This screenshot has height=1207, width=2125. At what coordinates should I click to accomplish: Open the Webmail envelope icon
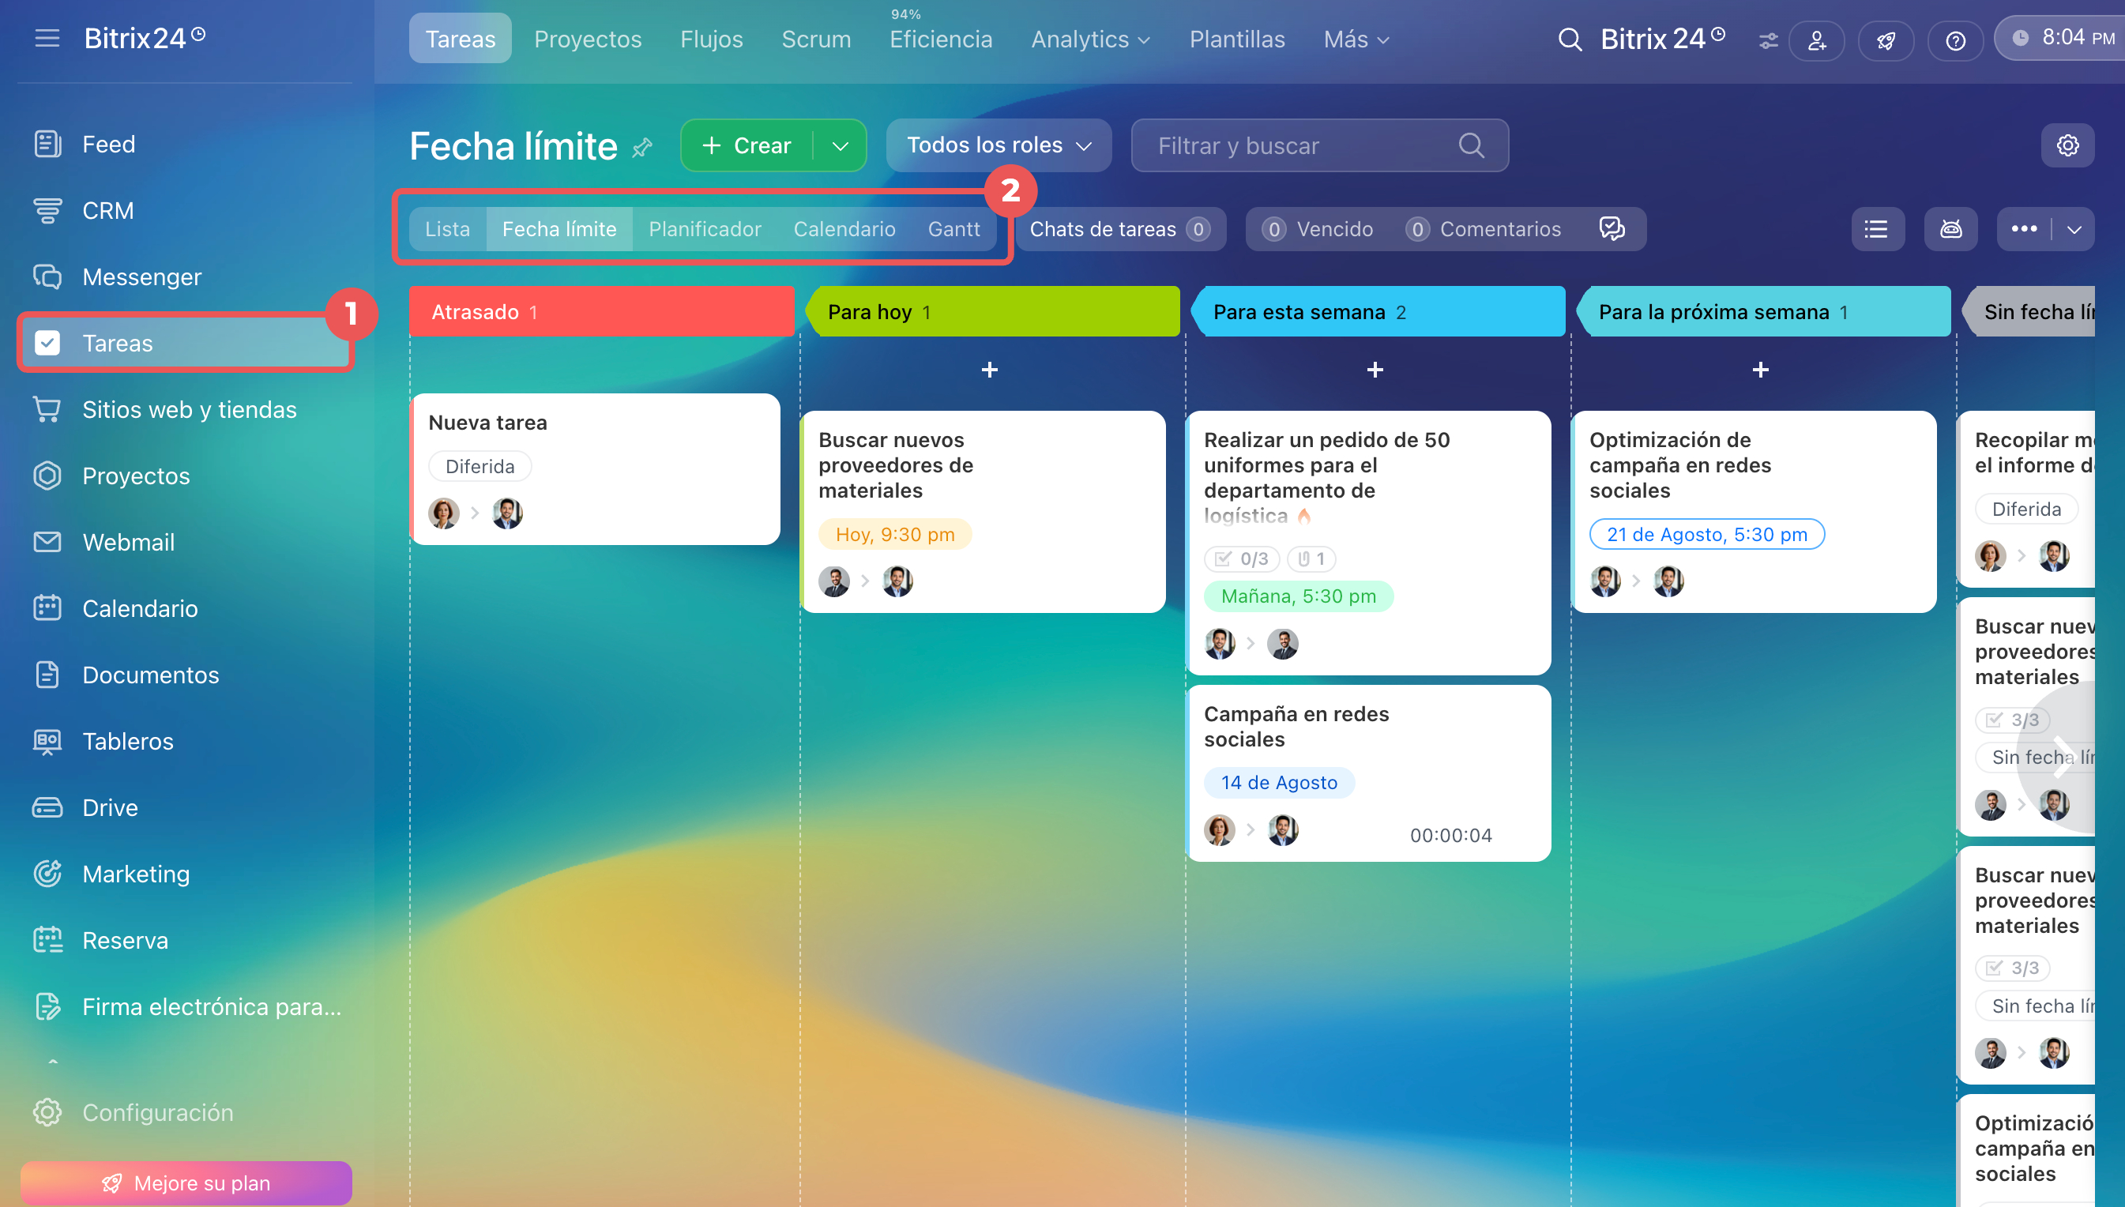pyautogui.click(x=47, y=541)
